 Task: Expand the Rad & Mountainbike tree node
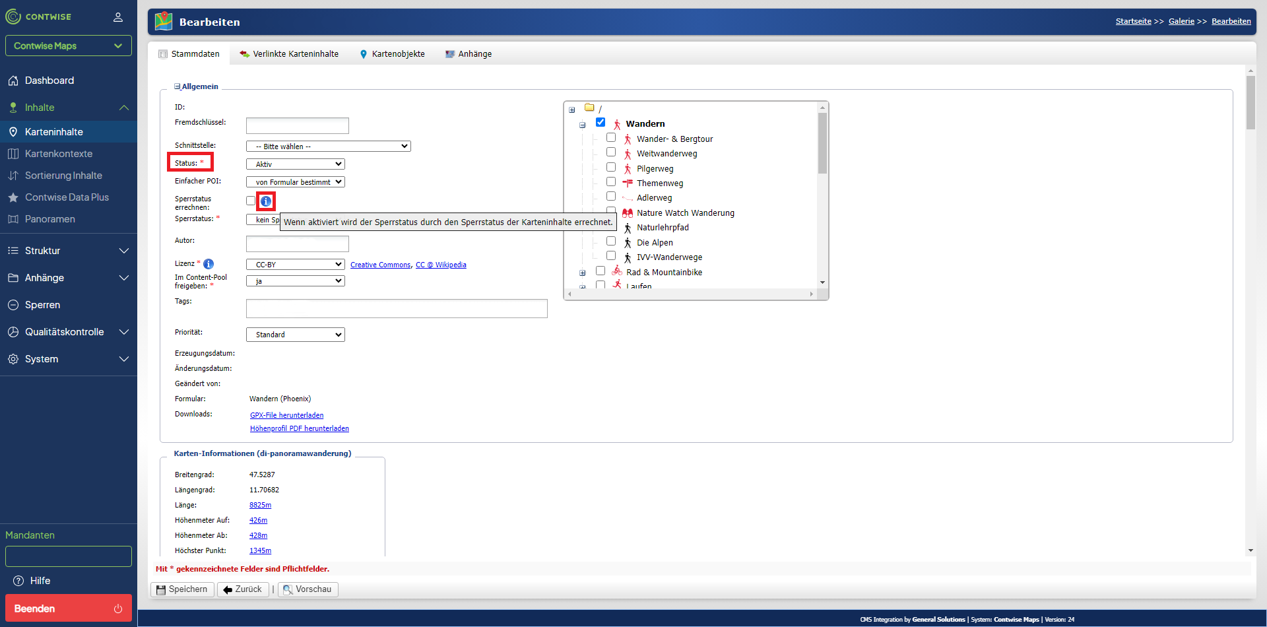582,273
